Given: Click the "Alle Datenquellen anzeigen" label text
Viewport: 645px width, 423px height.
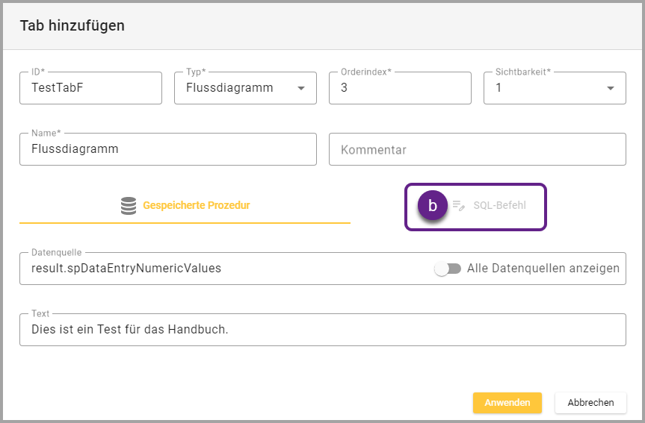Looking at the screenshot, I should pos(543,269).
